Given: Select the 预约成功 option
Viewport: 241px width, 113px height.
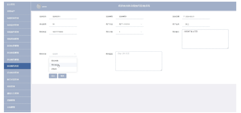Looking at the screenshot, I should 63,65.
